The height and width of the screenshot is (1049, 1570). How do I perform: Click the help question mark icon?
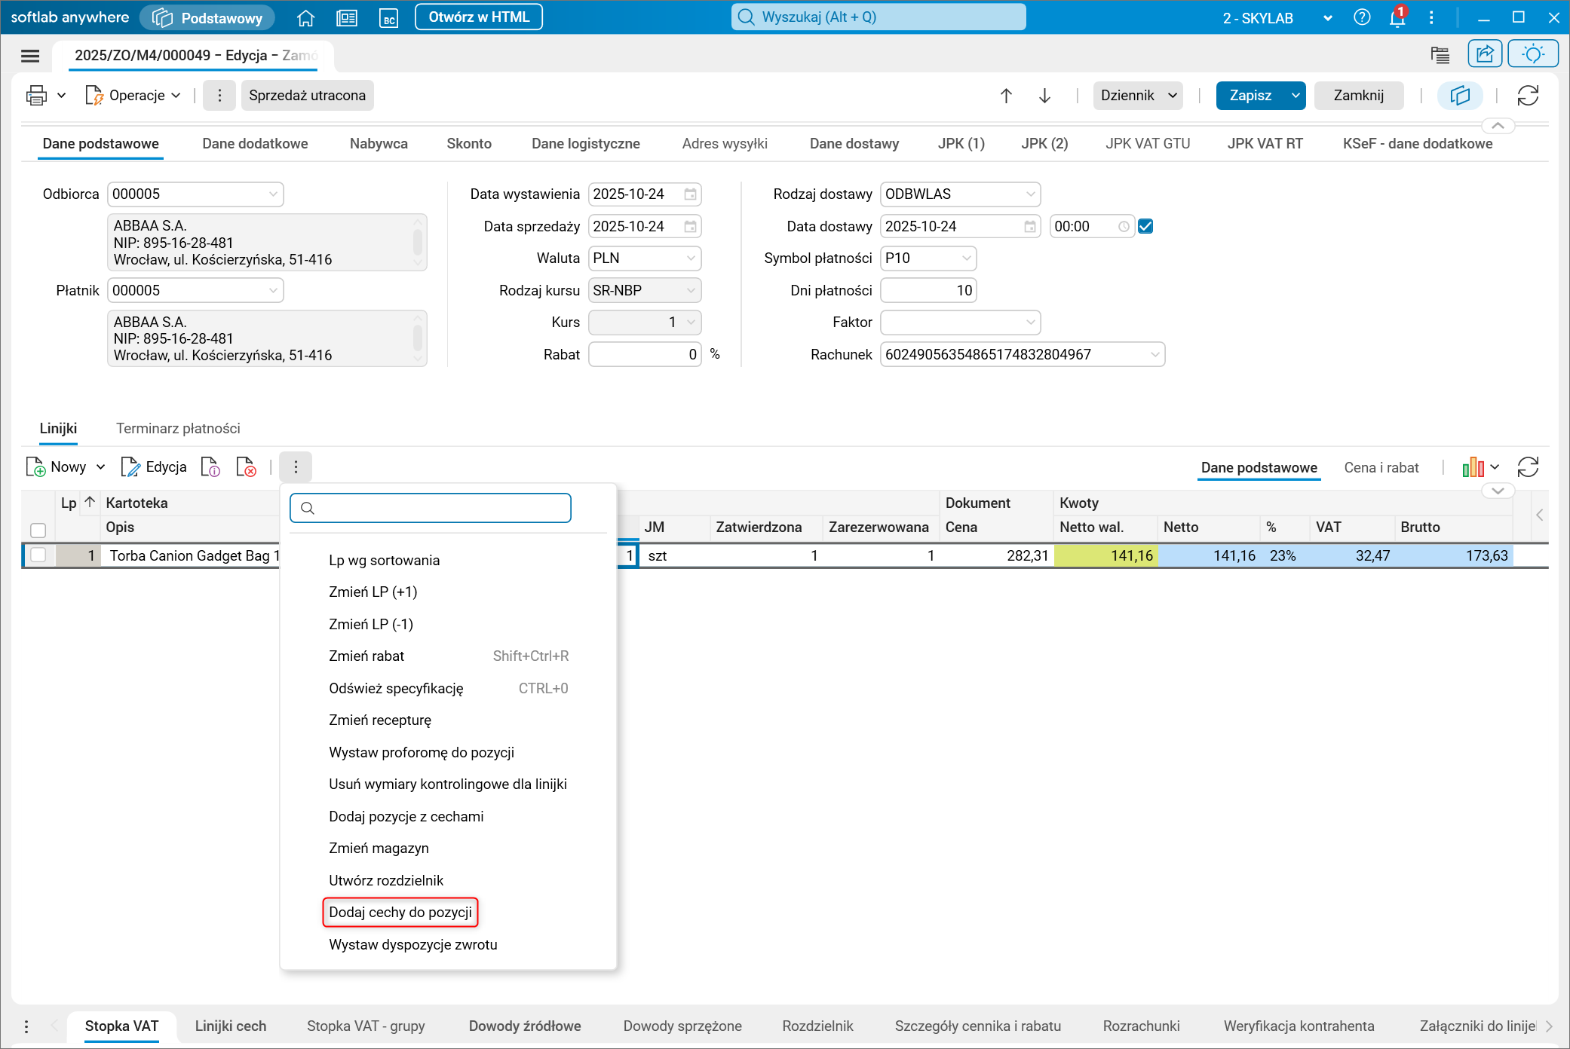1362,17
